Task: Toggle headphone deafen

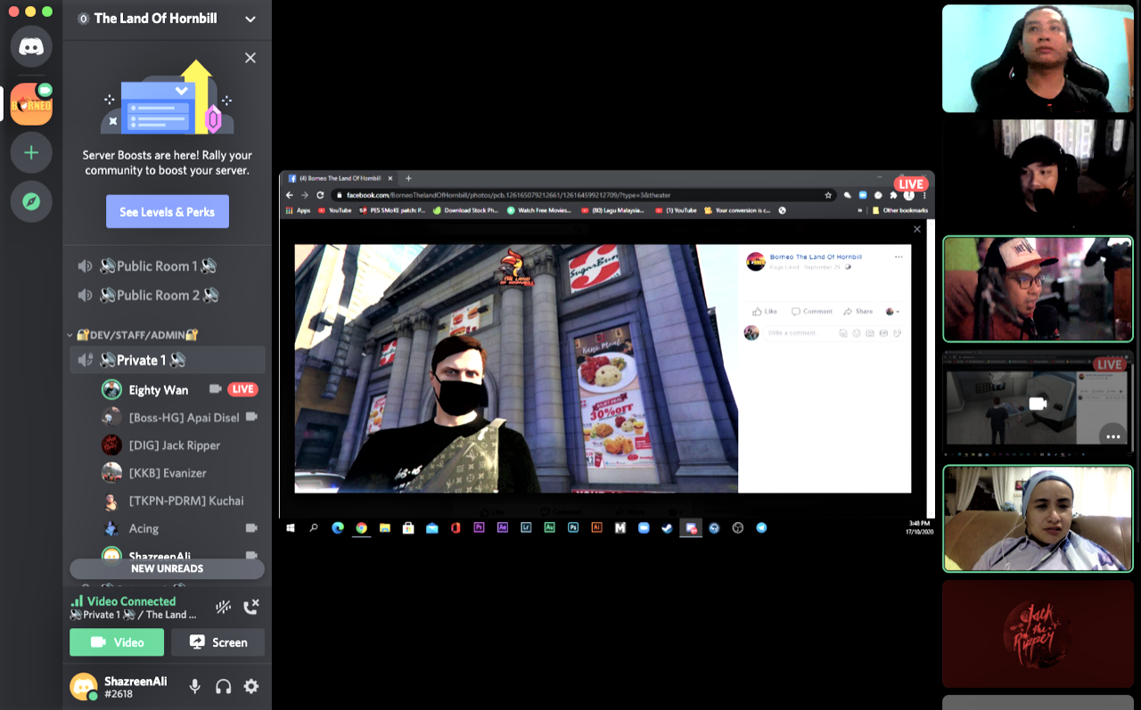Action: click(x=223, y=686)
